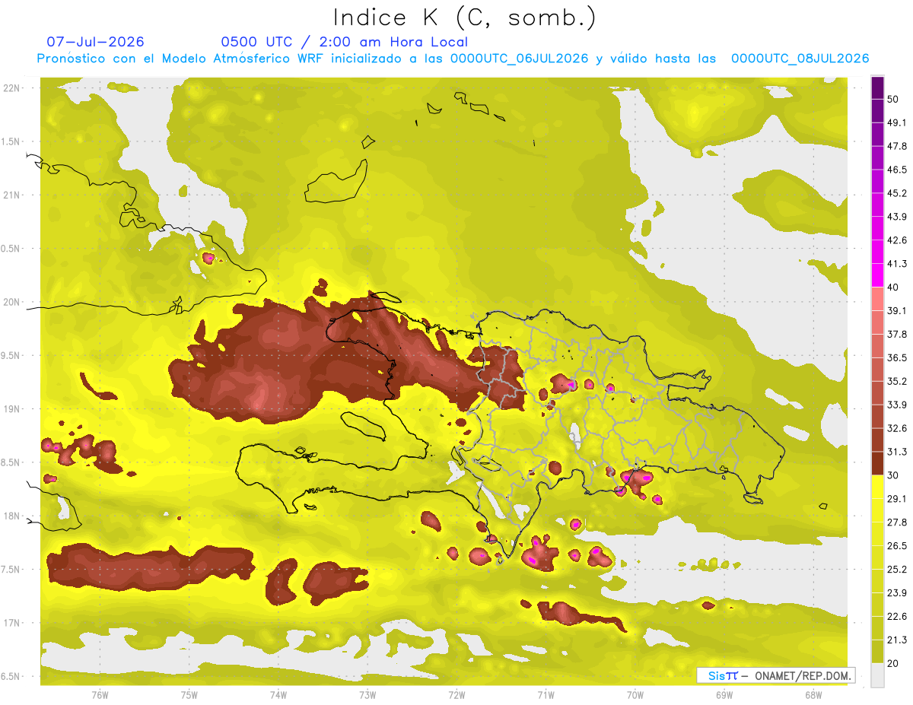Click the longitude label "72W"
913x705 pixels.
pos(456,695)
